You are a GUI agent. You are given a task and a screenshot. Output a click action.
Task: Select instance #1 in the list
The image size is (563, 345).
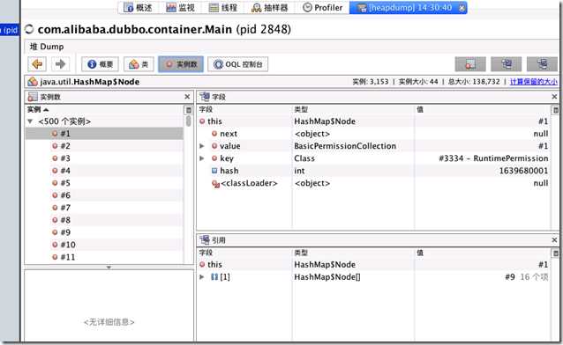point(104,134)
